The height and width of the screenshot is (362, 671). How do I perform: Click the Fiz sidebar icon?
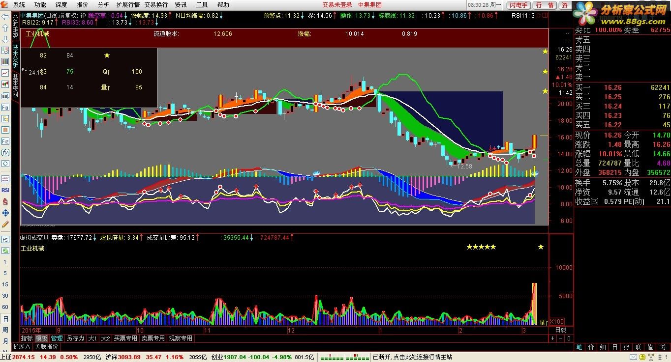(5, 141)
